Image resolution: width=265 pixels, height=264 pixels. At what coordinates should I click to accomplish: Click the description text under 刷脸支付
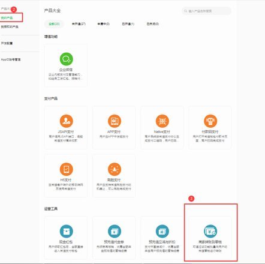pyautogui.click(x=114, y=187)
